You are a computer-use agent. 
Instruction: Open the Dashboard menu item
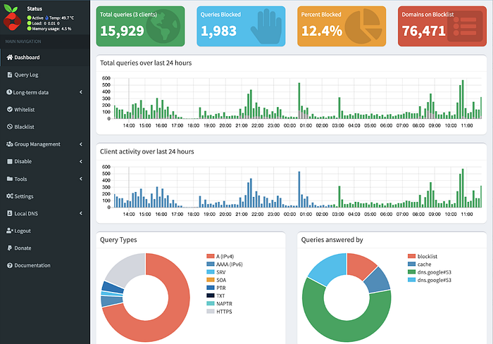click(45, 57)
